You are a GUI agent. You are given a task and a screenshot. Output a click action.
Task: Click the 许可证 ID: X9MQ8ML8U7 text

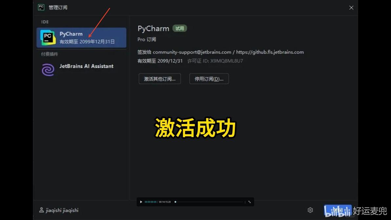(x=215, y=61)
